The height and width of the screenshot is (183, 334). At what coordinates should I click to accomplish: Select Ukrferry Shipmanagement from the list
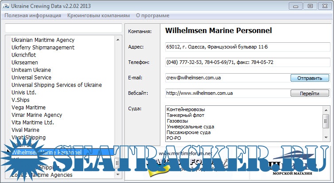43,48
